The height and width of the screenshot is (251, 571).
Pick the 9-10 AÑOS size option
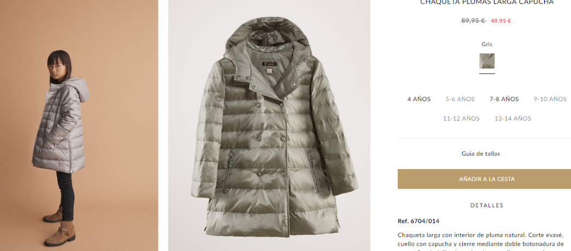[x=550, y=99]
